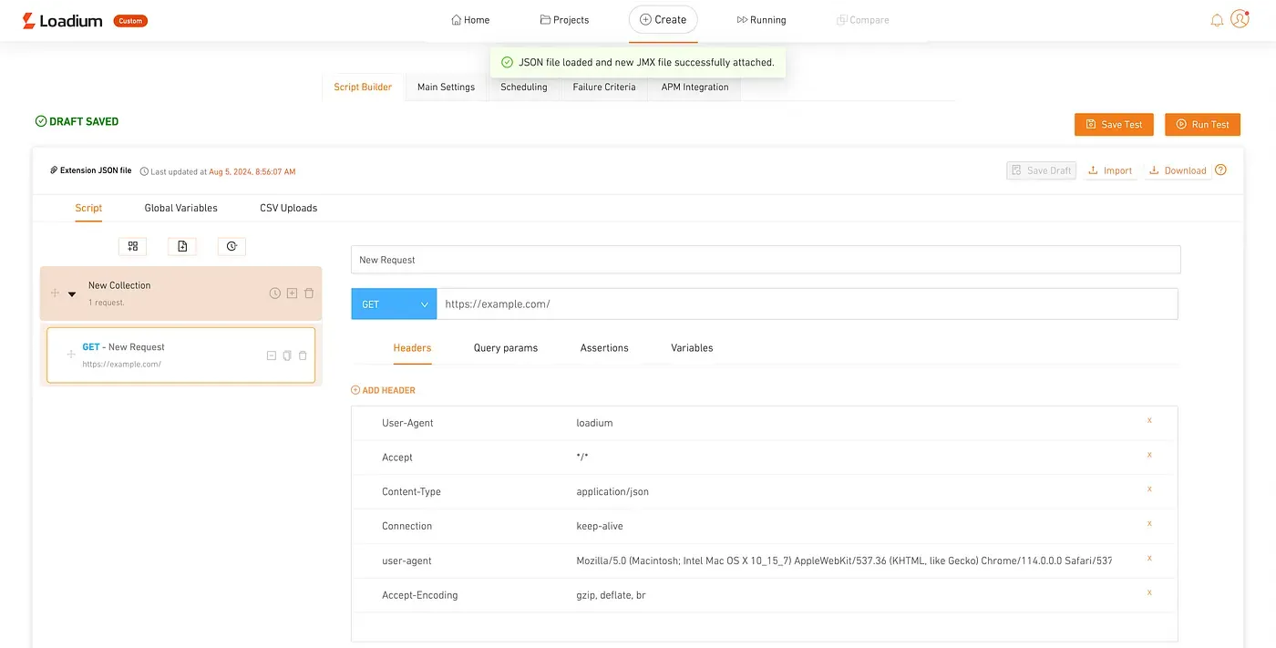Remove the Connection header
1276x648 pixels.
[x=1149, y=524]
